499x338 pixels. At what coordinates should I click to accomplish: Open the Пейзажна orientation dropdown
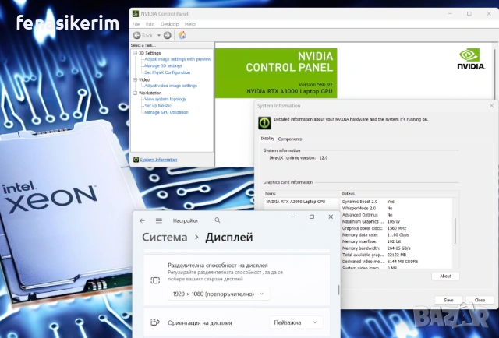click(296, 322)
